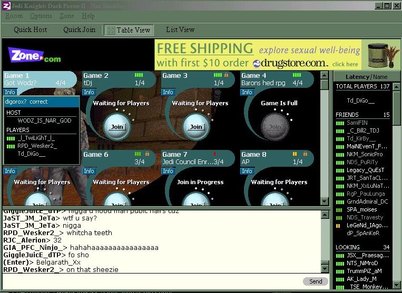Open Info for Game 8 AP
Image resolution: width=402 pixels, height=293 pixels.
pyautogui.click(x=247, y=171)
